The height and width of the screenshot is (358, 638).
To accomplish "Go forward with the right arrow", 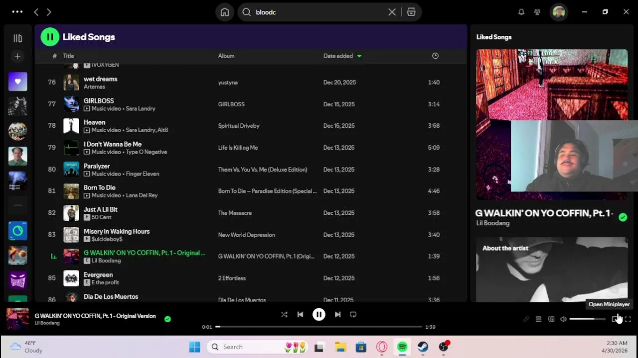I will tap(49, 12).
